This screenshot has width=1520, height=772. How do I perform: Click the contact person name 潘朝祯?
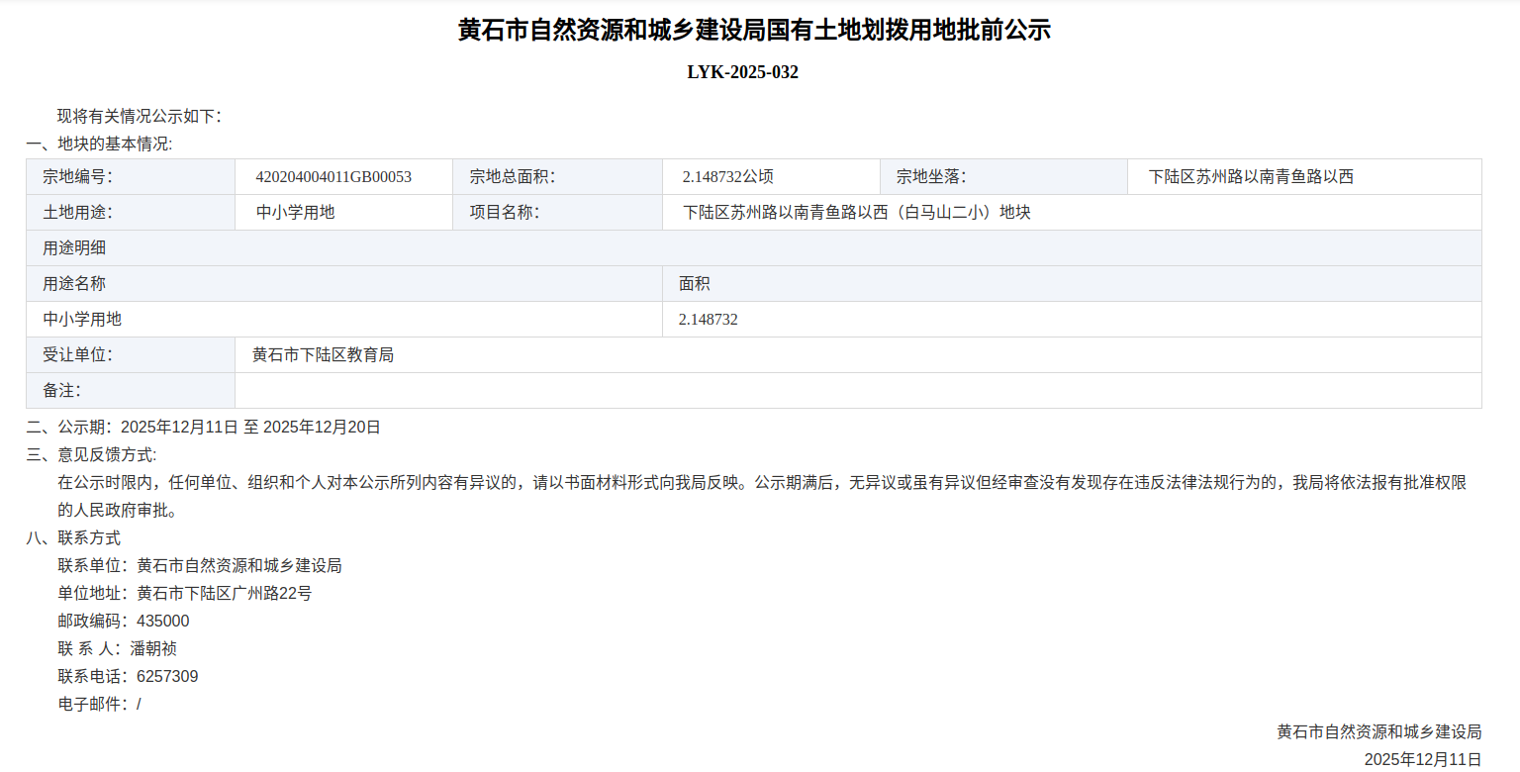tap(153, 649)
